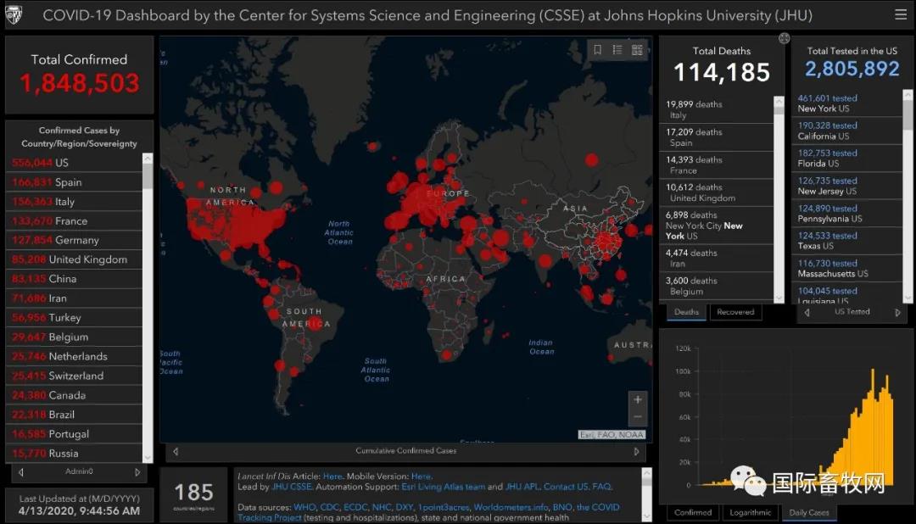
Task: Open the FAQ link
Action: [601, 487]
